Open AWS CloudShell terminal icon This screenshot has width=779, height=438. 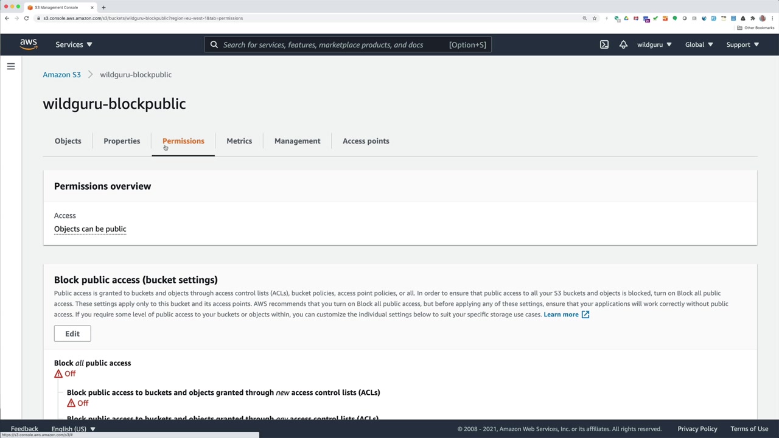pyautogui.click(x=604, y=44)
